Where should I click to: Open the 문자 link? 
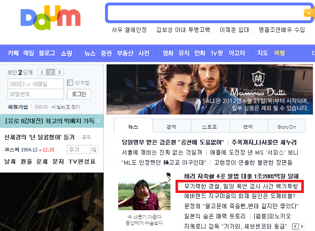58,162
